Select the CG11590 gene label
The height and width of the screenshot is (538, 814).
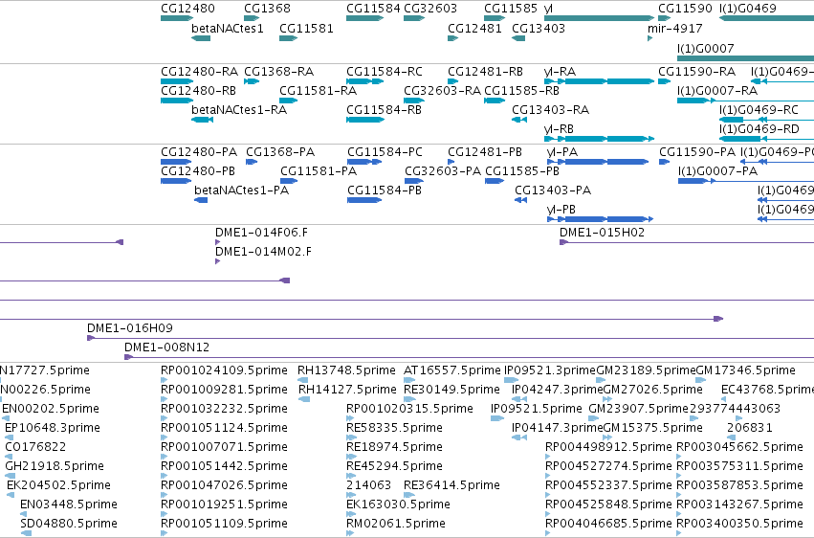click(x=685, y=9)
